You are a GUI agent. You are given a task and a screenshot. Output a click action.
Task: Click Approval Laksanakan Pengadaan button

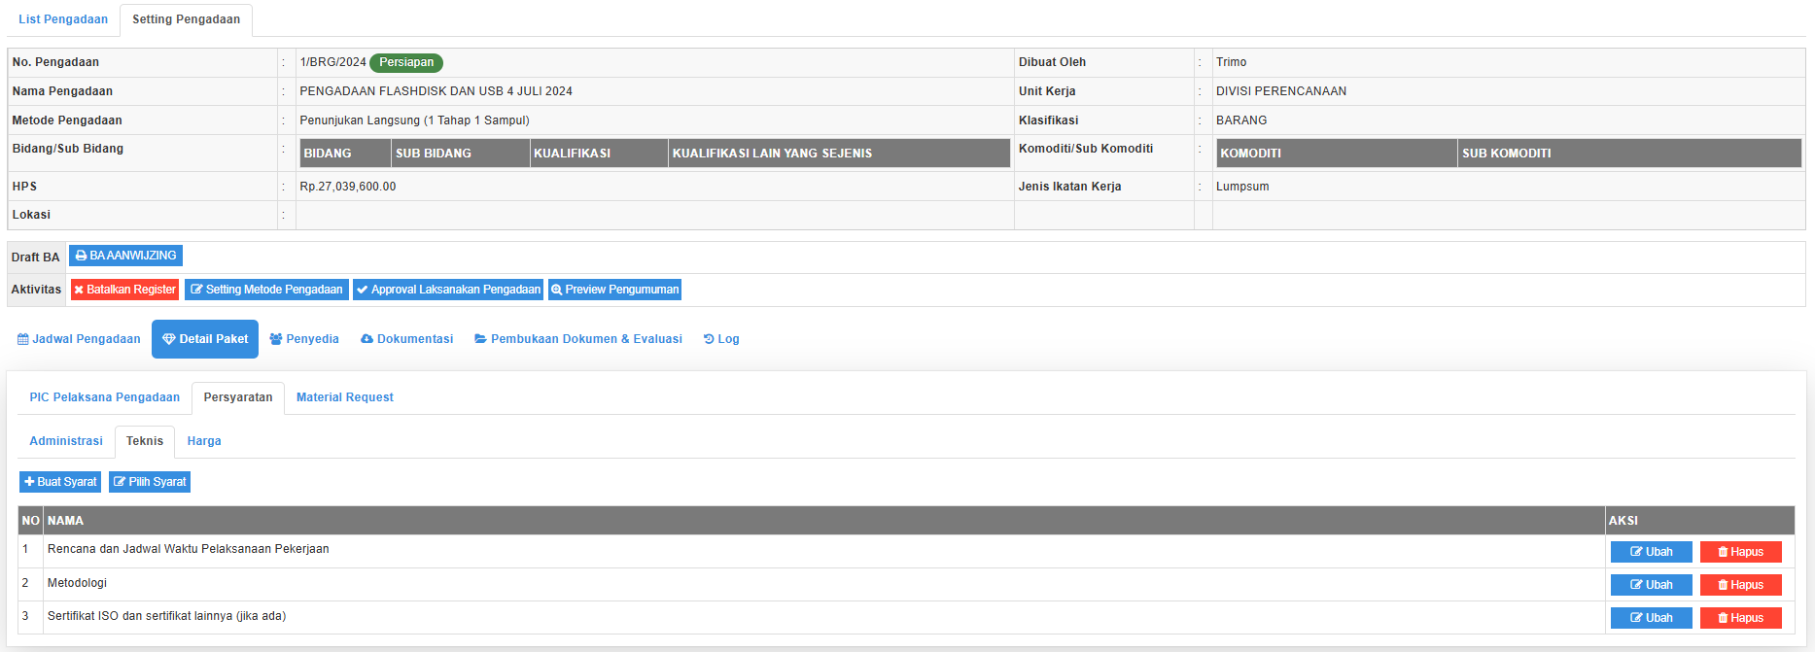click(x=447, y=290)
